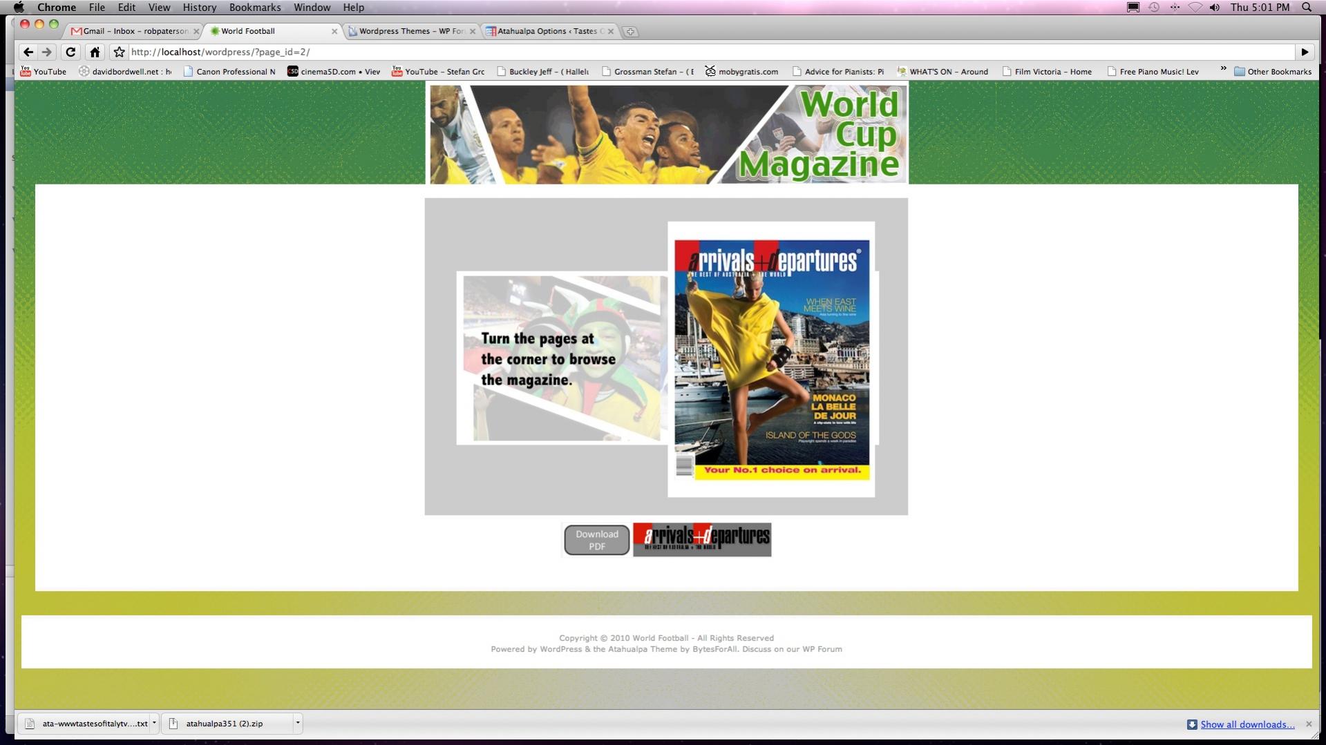
Task: Open the atahualpa351 zip download options arrow
Action: [x=298, y=723]
